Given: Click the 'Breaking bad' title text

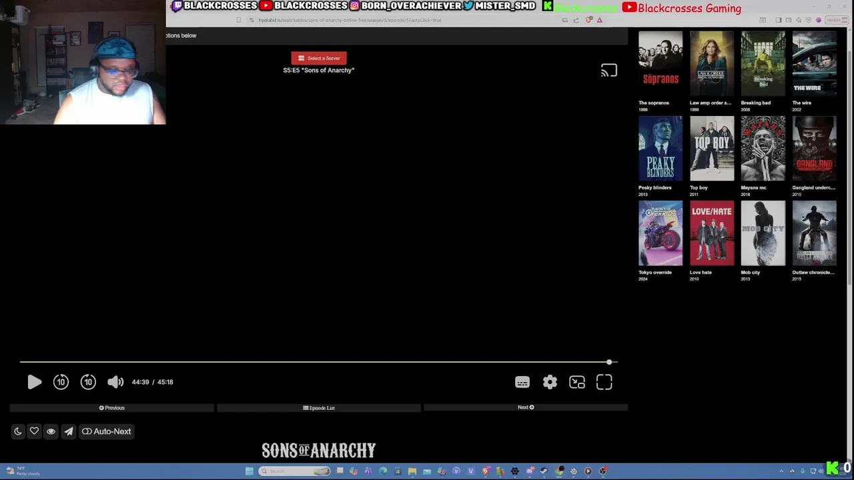Looking at the screenshot, I should [756, 103].
